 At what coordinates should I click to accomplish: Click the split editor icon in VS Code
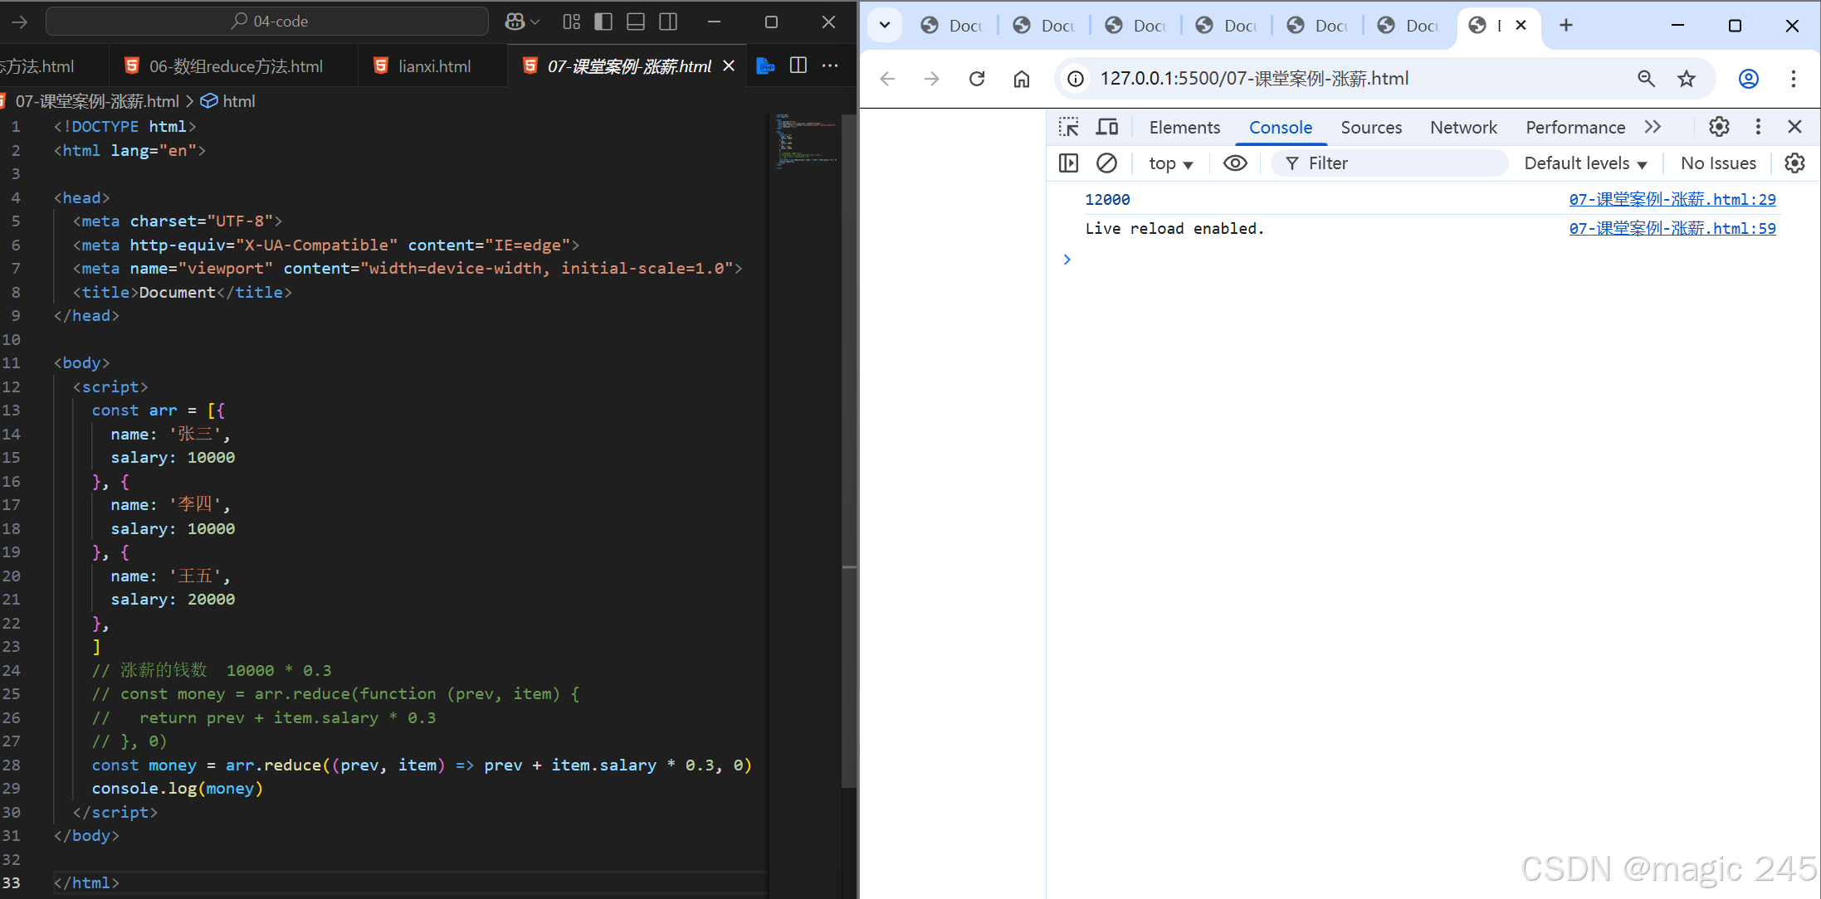coord(798,66)
